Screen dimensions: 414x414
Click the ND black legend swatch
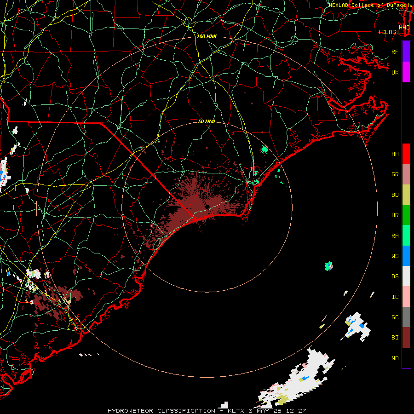tap(406, 358)
